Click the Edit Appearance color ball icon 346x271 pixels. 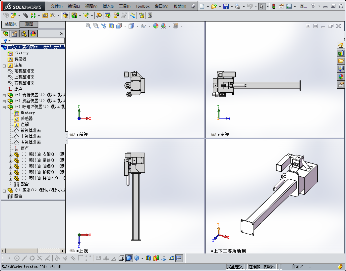point(156,26)
